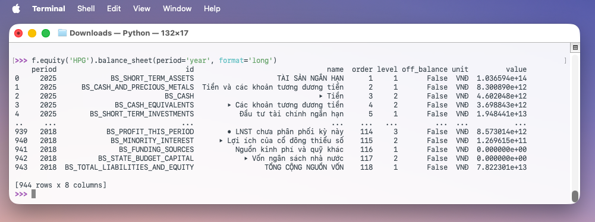This screenshot has width=595, height=222.
Task: Click row index 943
Action: coord(21,167)
